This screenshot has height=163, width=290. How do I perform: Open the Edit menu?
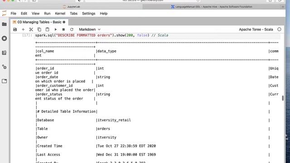(x=24, y=14)
